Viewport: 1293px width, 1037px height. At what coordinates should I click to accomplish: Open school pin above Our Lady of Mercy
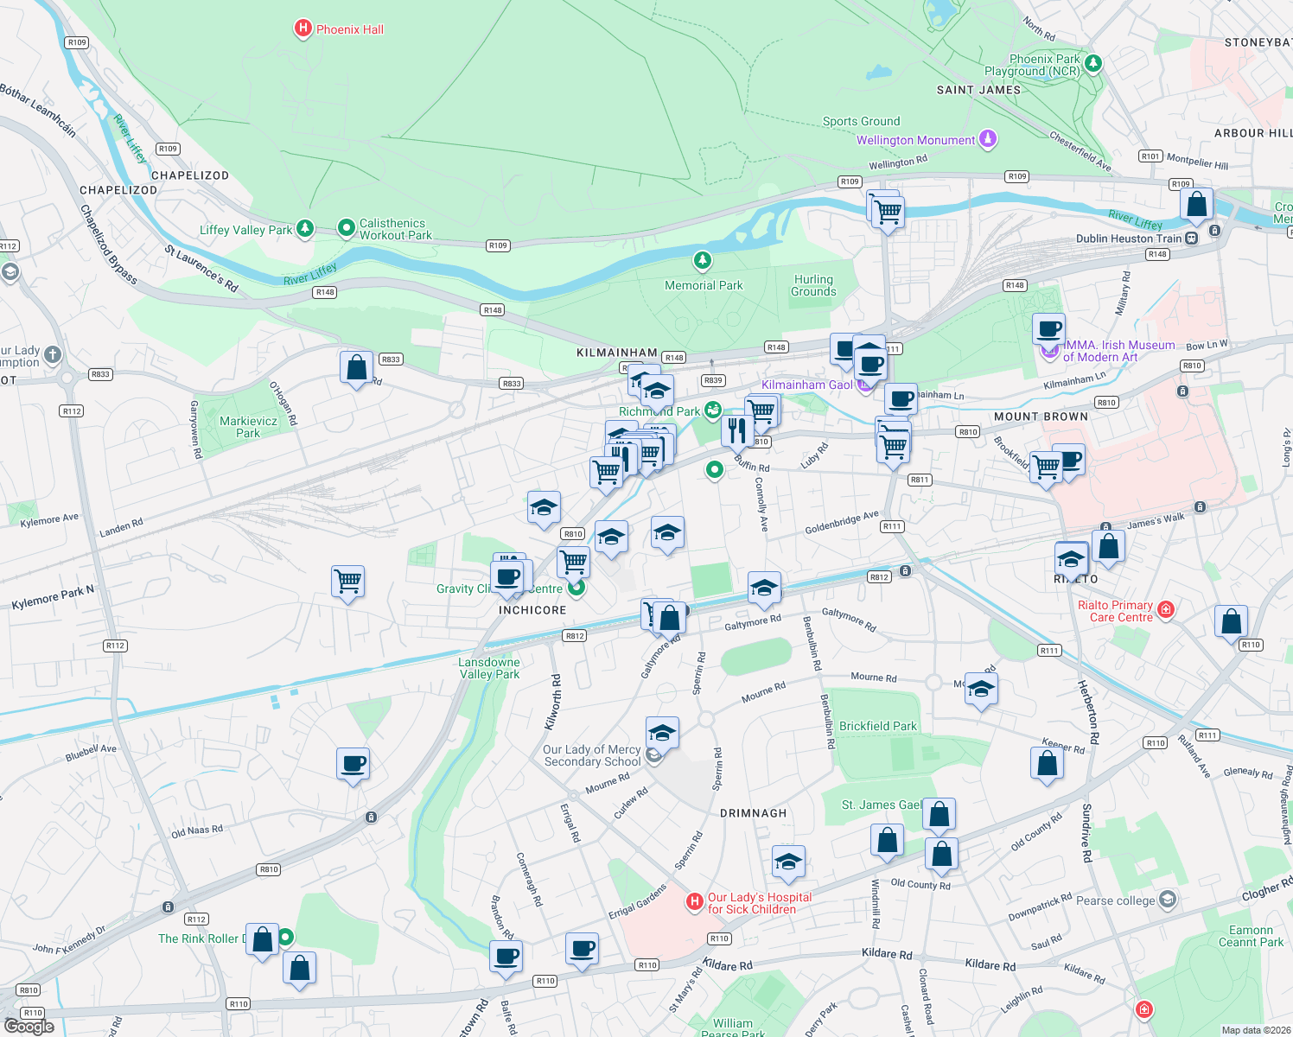662,734
